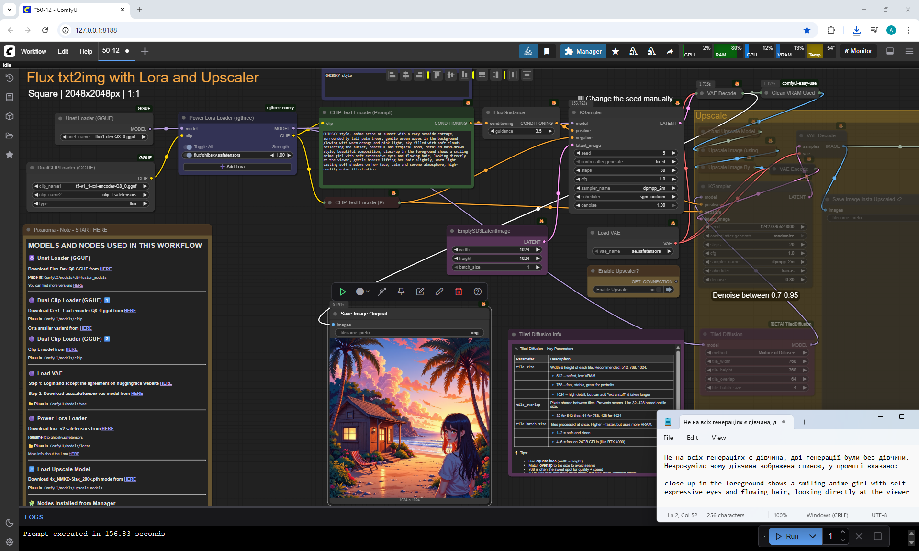919x551 pixels.
Task: Click the red trash icon in node toolbar
Action: pyautogui.click(x=458, y=292)
